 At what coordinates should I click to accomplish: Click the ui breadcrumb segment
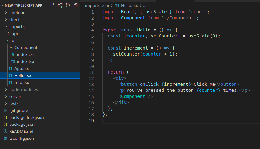coord(107,6)
